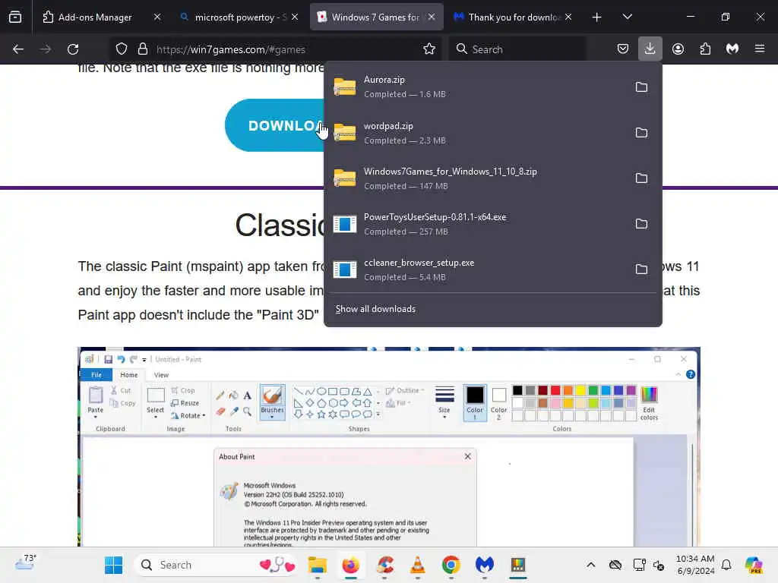Select the Windows 7 Games tab
The image size is (778, 583).
click(375, 17)
